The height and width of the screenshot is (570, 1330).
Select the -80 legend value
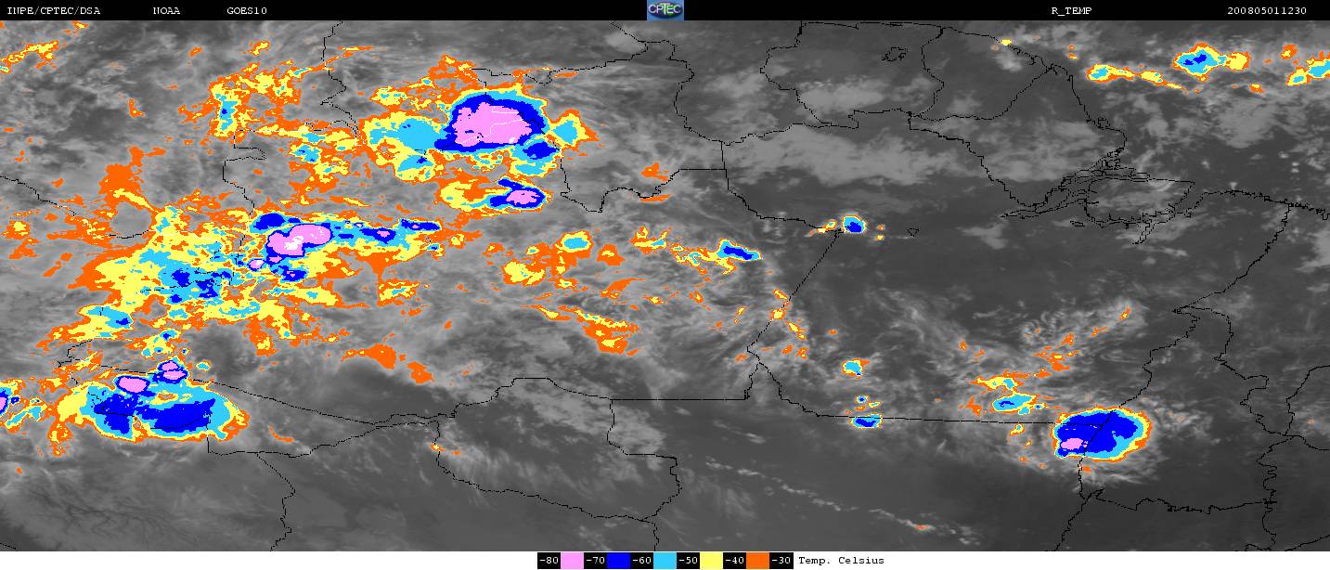(549, 561)
